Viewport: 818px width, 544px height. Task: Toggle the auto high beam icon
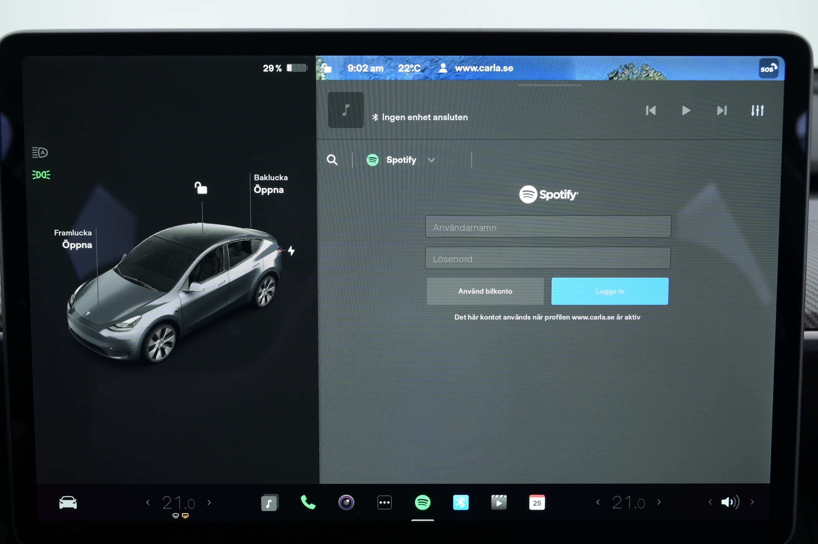pos(40,152)
